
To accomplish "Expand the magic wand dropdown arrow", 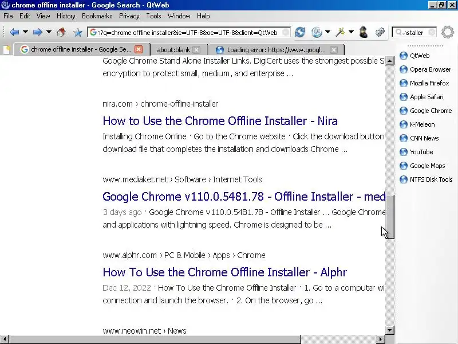I will pos(351,32).
